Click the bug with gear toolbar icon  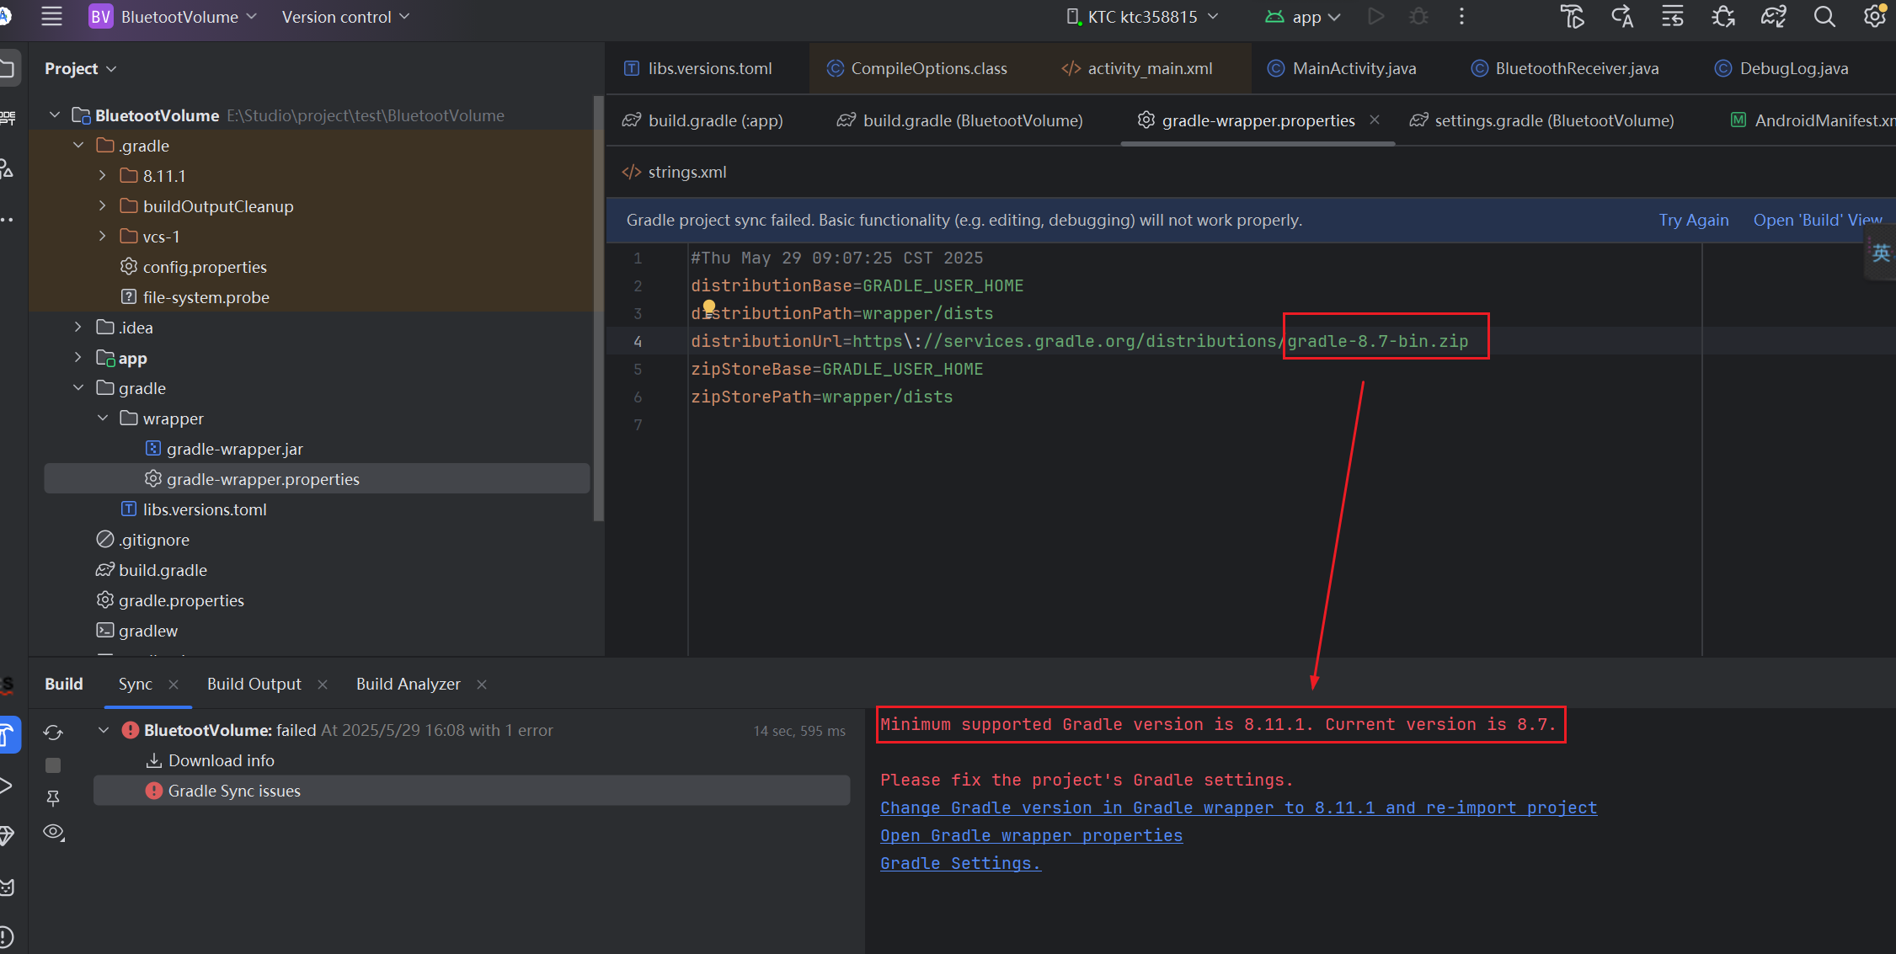(1723, 17)
